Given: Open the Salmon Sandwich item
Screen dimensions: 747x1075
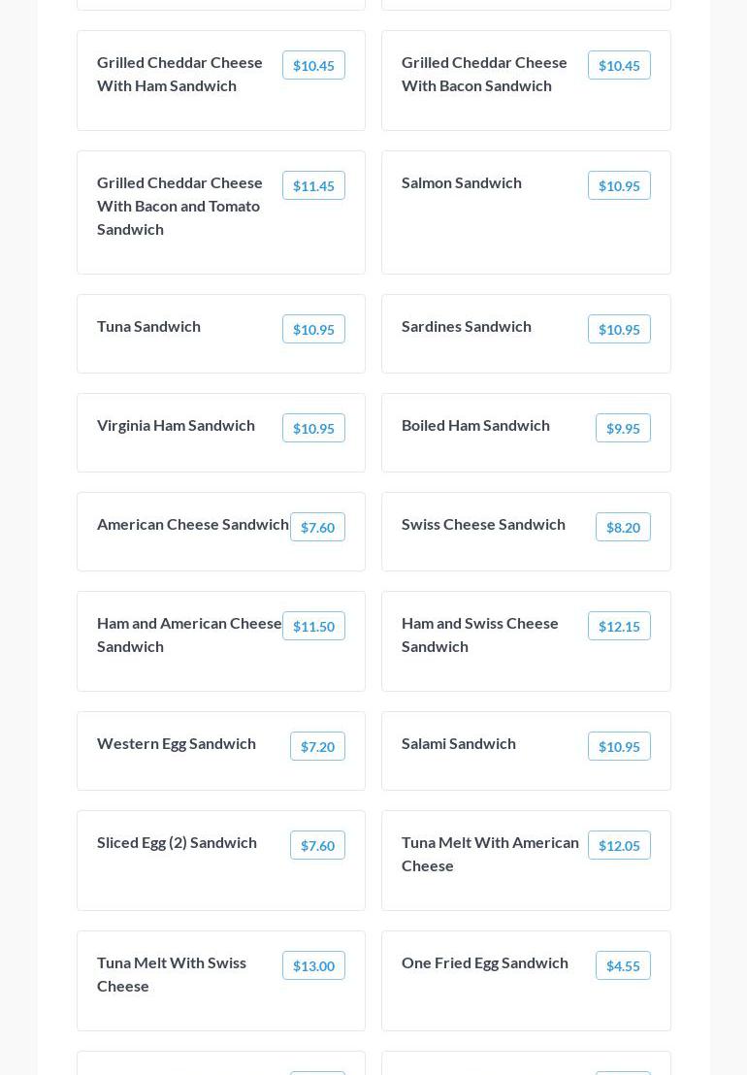Looking at the screenshot, I should point(462,183).
